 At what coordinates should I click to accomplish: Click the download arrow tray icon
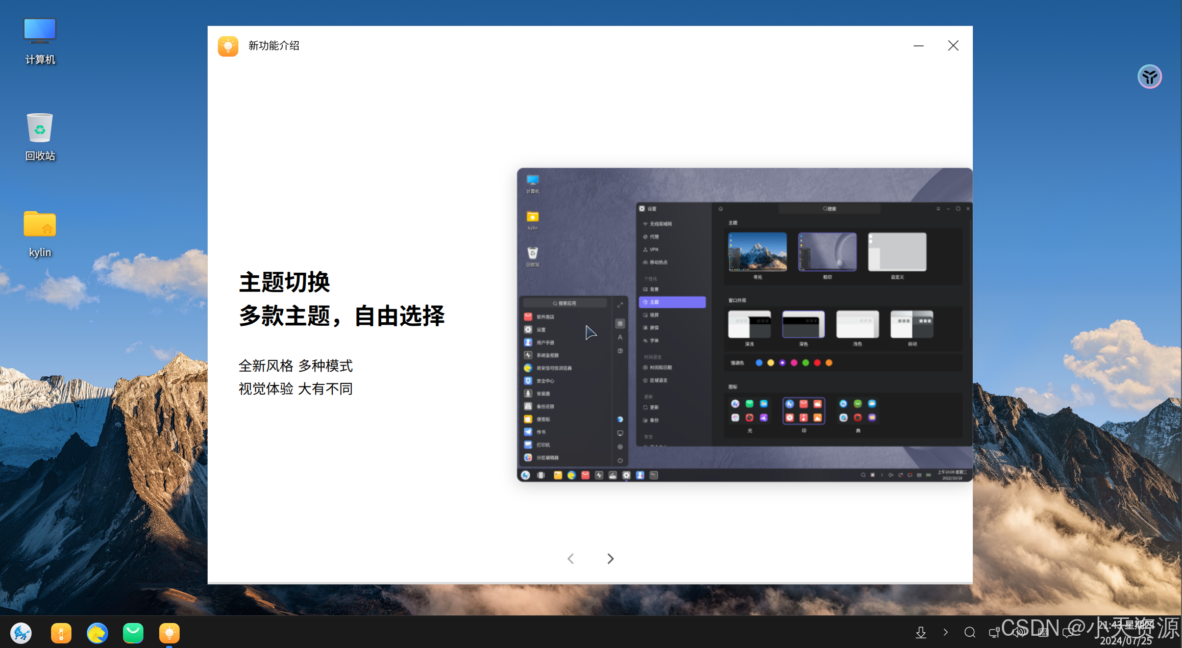(x=921, y=633)
